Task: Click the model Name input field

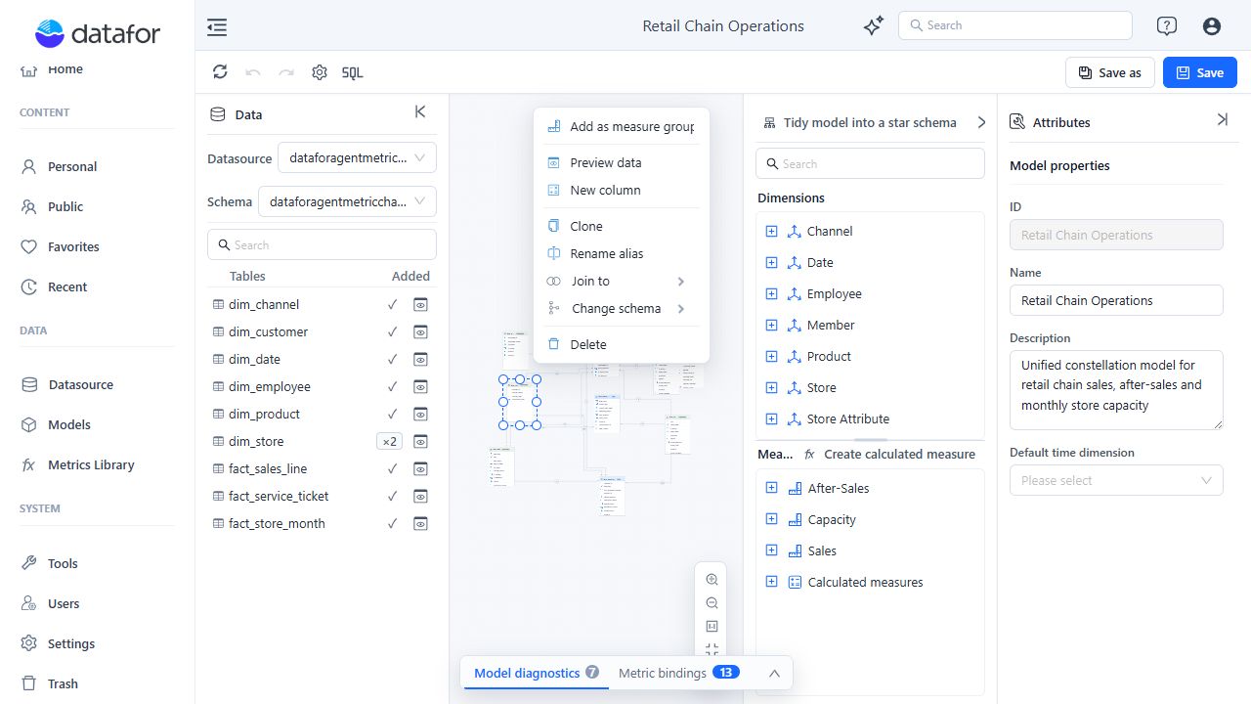Action: pos(1116,300)
